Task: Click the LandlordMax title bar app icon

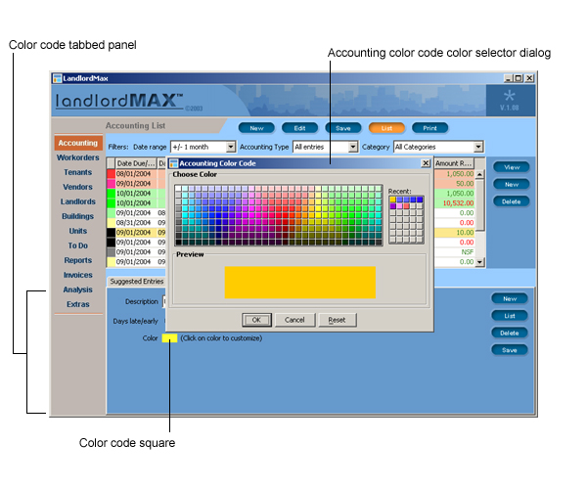Action: point(58,78)
